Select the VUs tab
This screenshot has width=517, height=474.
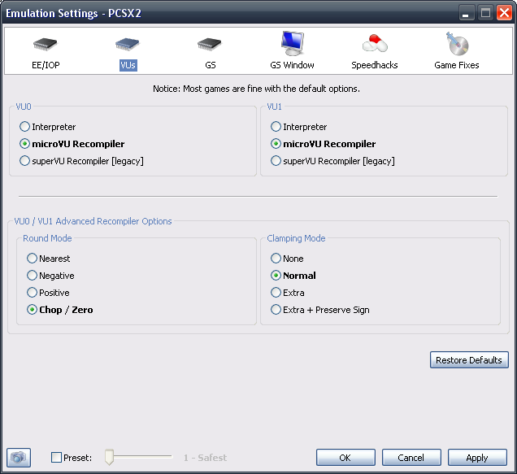(128, 53)
